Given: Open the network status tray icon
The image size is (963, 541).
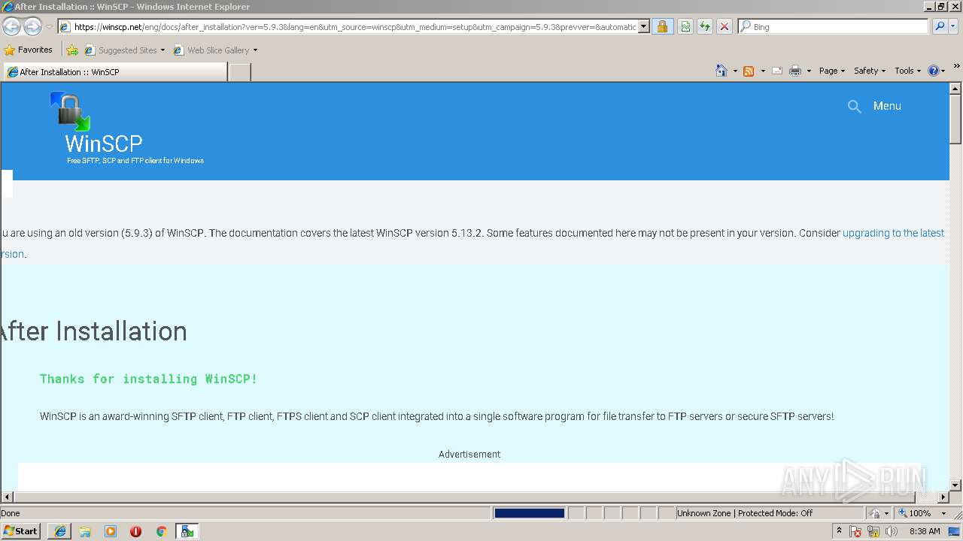Looking at the screenshot, I should 873,531.
